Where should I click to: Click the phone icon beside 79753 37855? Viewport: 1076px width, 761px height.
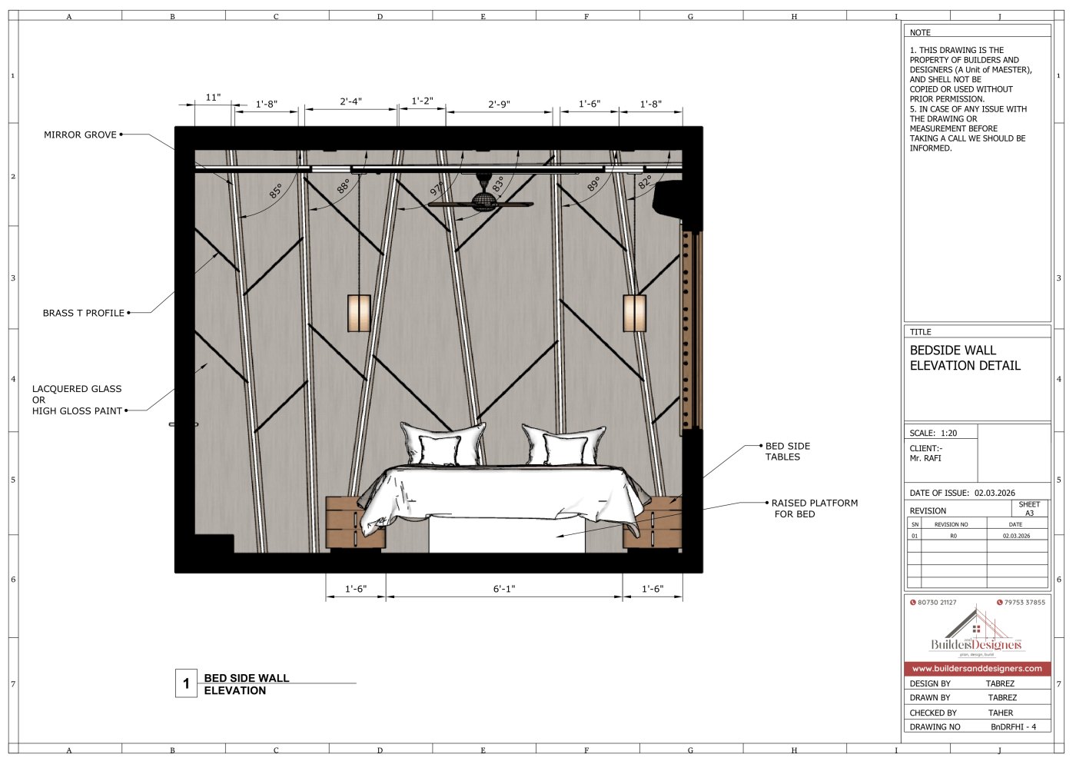tap(1000, 603)
